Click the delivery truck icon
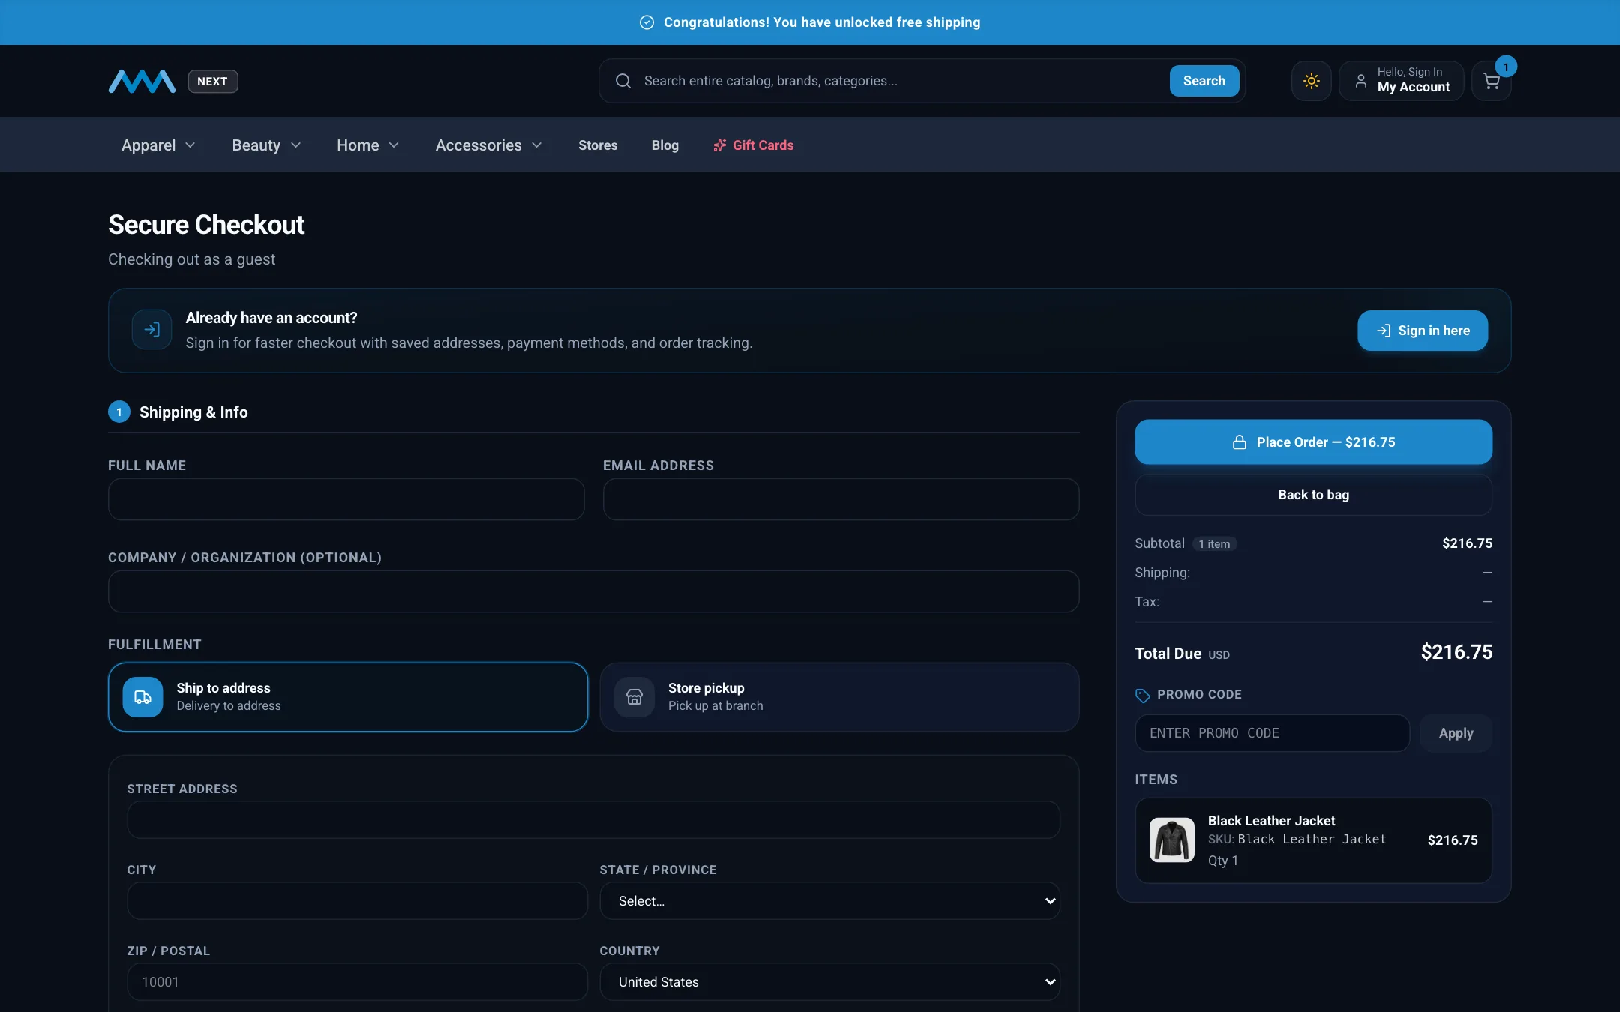 tap(142, 697)
